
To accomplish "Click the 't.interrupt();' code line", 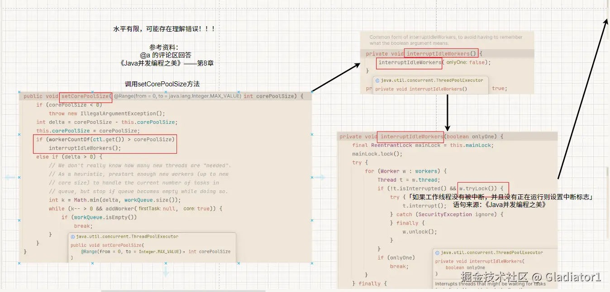I will (x=424, y=206).
